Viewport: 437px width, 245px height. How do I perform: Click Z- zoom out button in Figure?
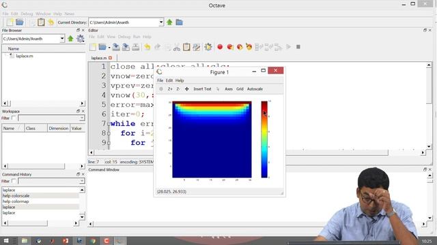178,89
